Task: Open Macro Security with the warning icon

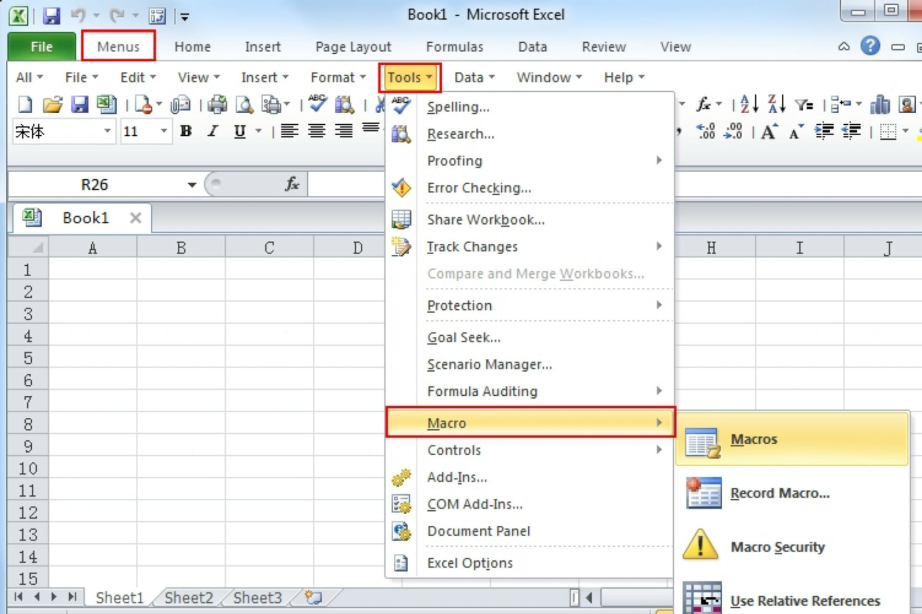Action: [x=700, y=544]
